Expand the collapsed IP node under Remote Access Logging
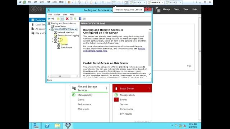The height and width of the screenshot is (129, 230). click(x=52, y=39)
